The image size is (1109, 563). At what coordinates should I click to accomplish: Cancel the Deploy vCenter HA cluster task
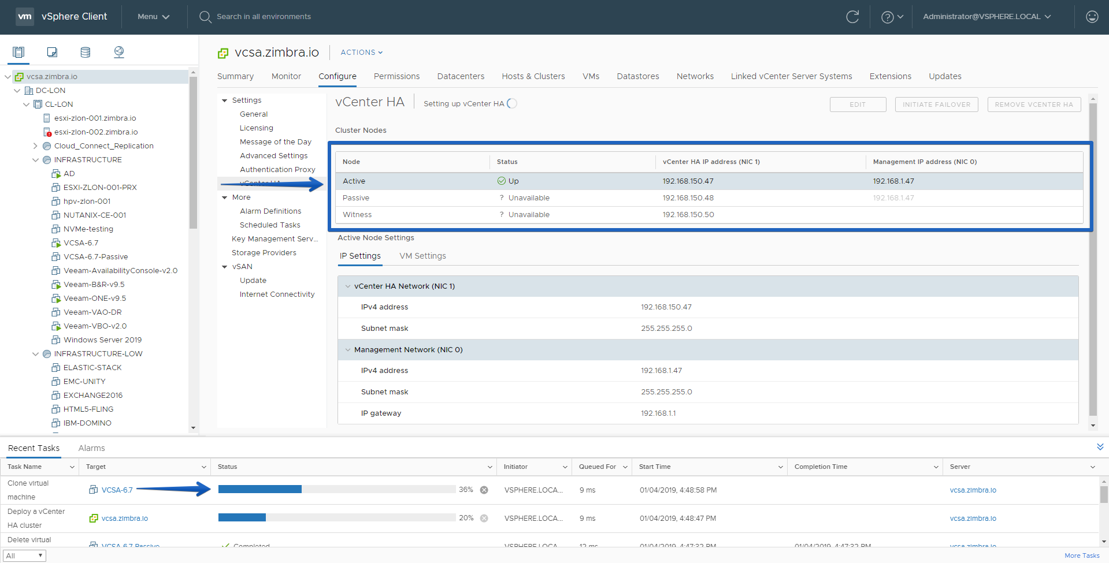tap(484, 518)
